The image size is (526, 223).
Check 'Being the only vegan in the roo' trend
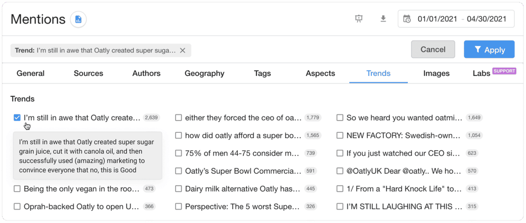[x=17, y=189]
